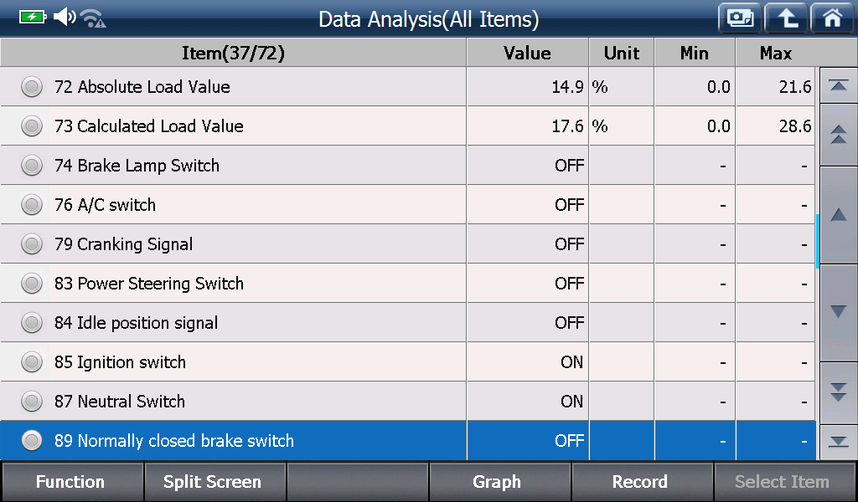Switch to Split Screen view
Screen dimensions: 858x502
click(214, 482)
